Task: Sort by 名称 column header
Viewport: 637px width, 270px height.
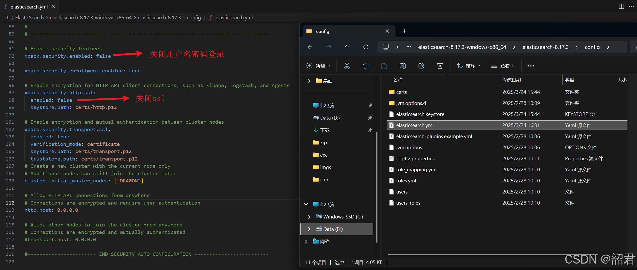Action: pos(398,80)
